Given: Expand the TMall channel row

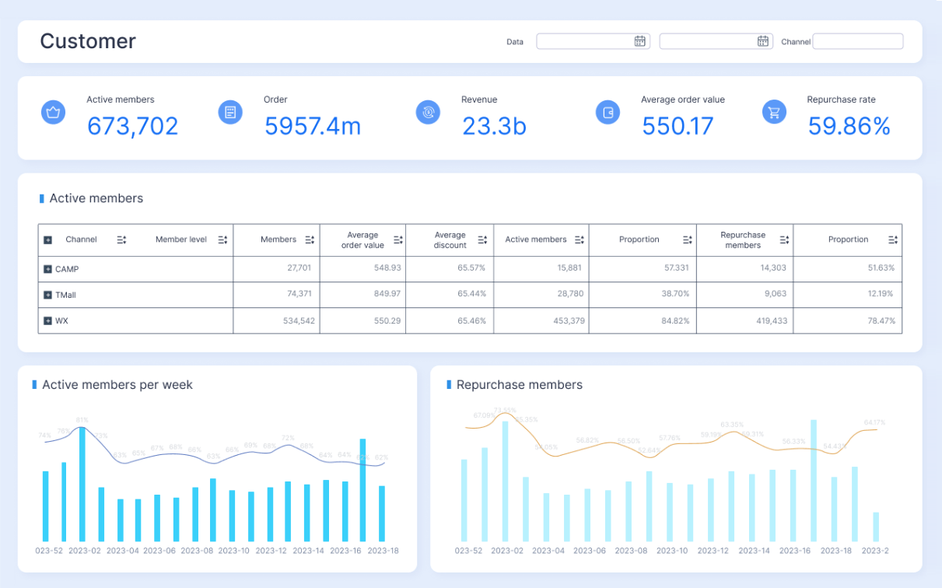Looking at the screenshot, I should coord(47,296).
